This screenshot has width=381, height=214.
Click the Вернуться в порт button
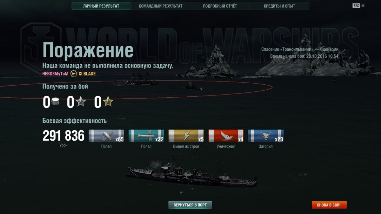coord(190,205)
